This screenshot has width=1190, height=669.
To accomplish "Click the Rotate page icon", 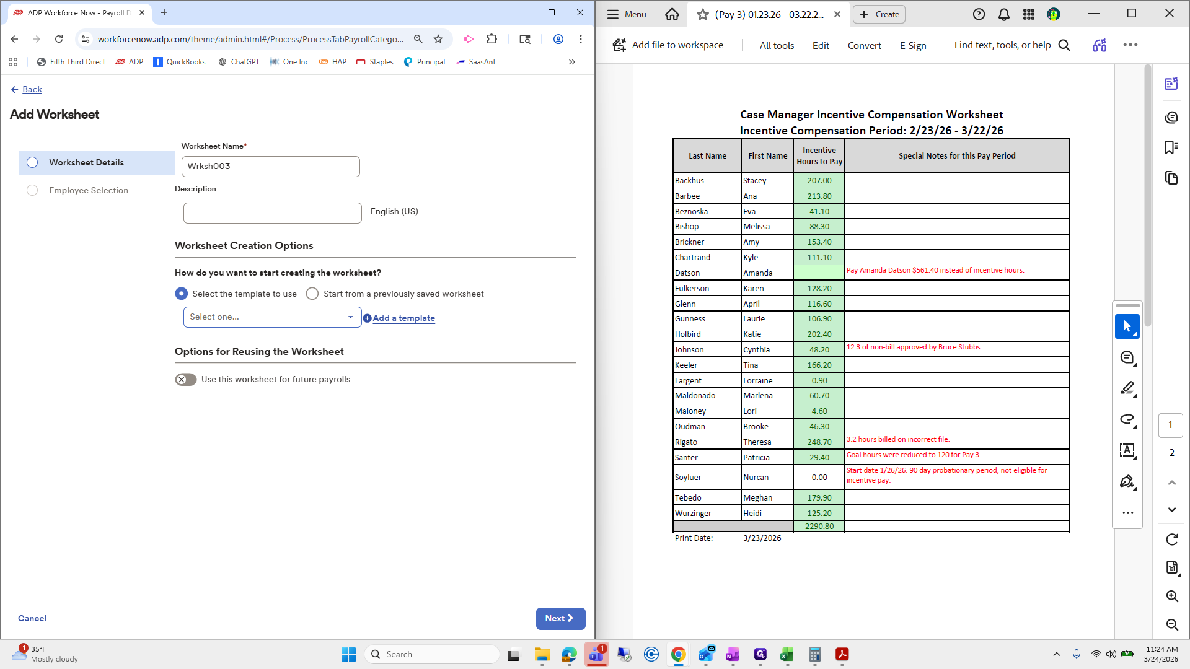I will tap(1171, 540).
